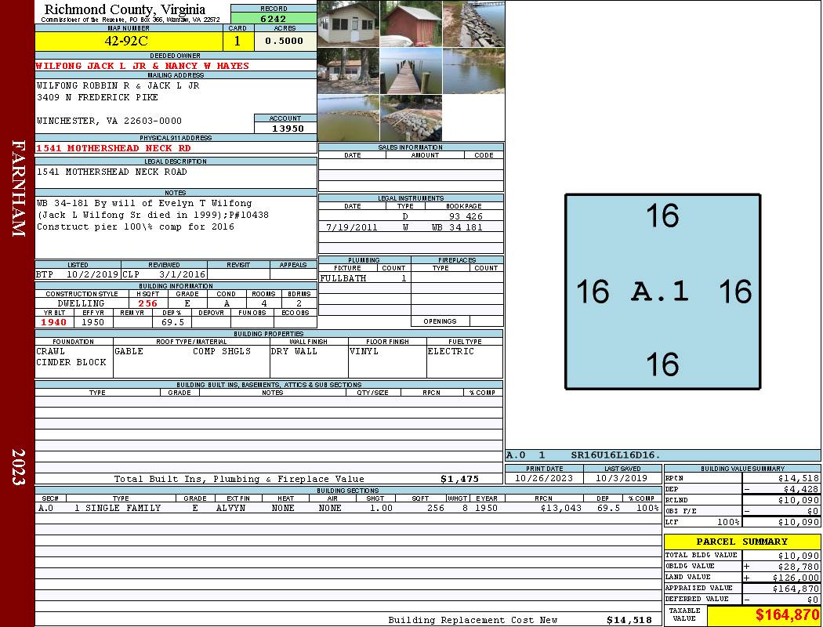The height and width of the screenshot is (627, 823).
Task: Select the A.0 single family building section row
Action: [348, 508]
